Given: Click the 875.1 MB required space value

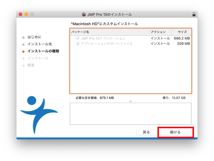Looking at the screenshot, I should [107, 98].
